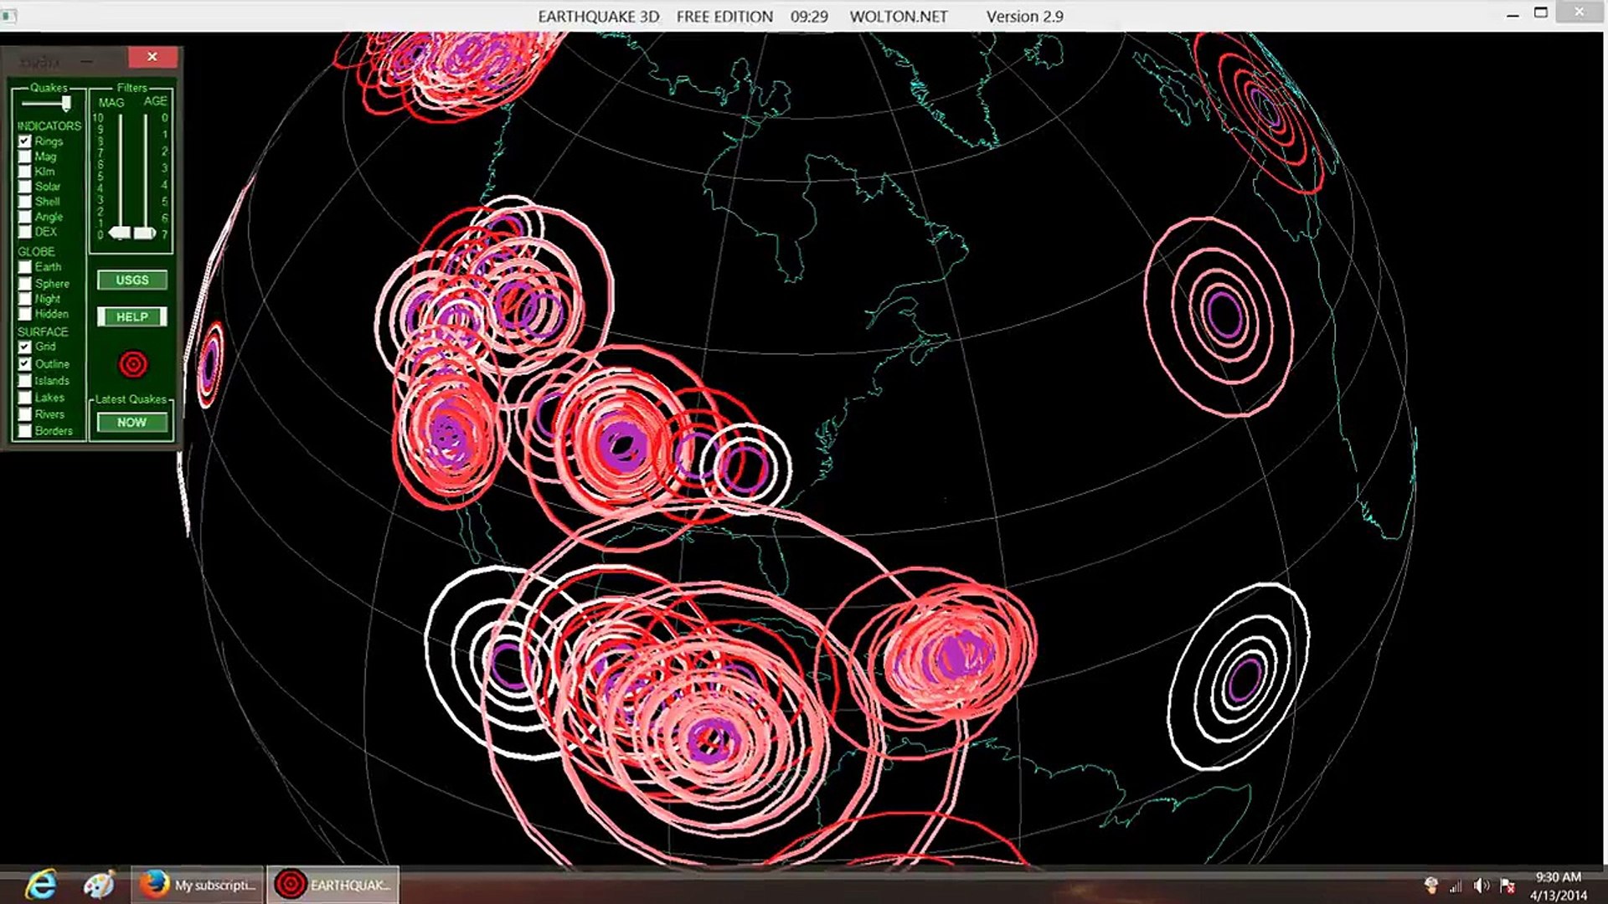This screenshot has height=904, width=1608.
Task: Click the red bullseye target icon
Action: pos(133,364)
